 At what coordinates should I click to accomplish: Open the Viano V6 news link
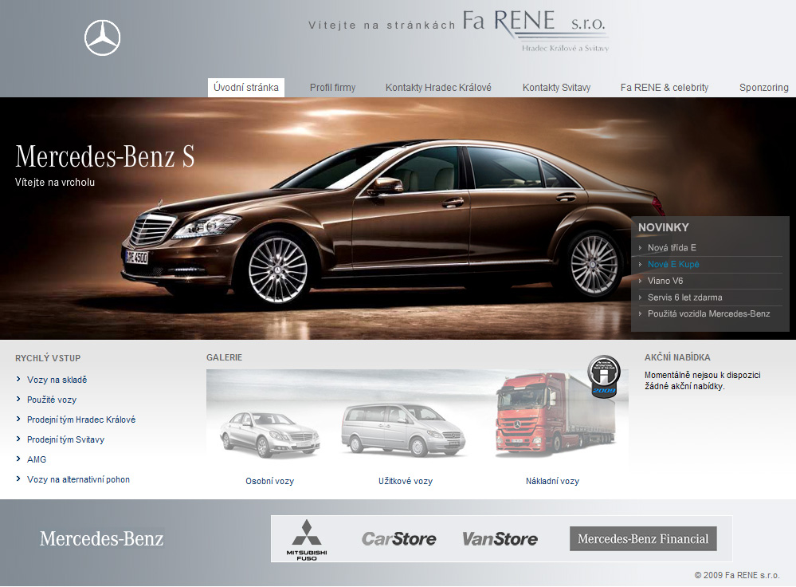(x=665, y=281)
